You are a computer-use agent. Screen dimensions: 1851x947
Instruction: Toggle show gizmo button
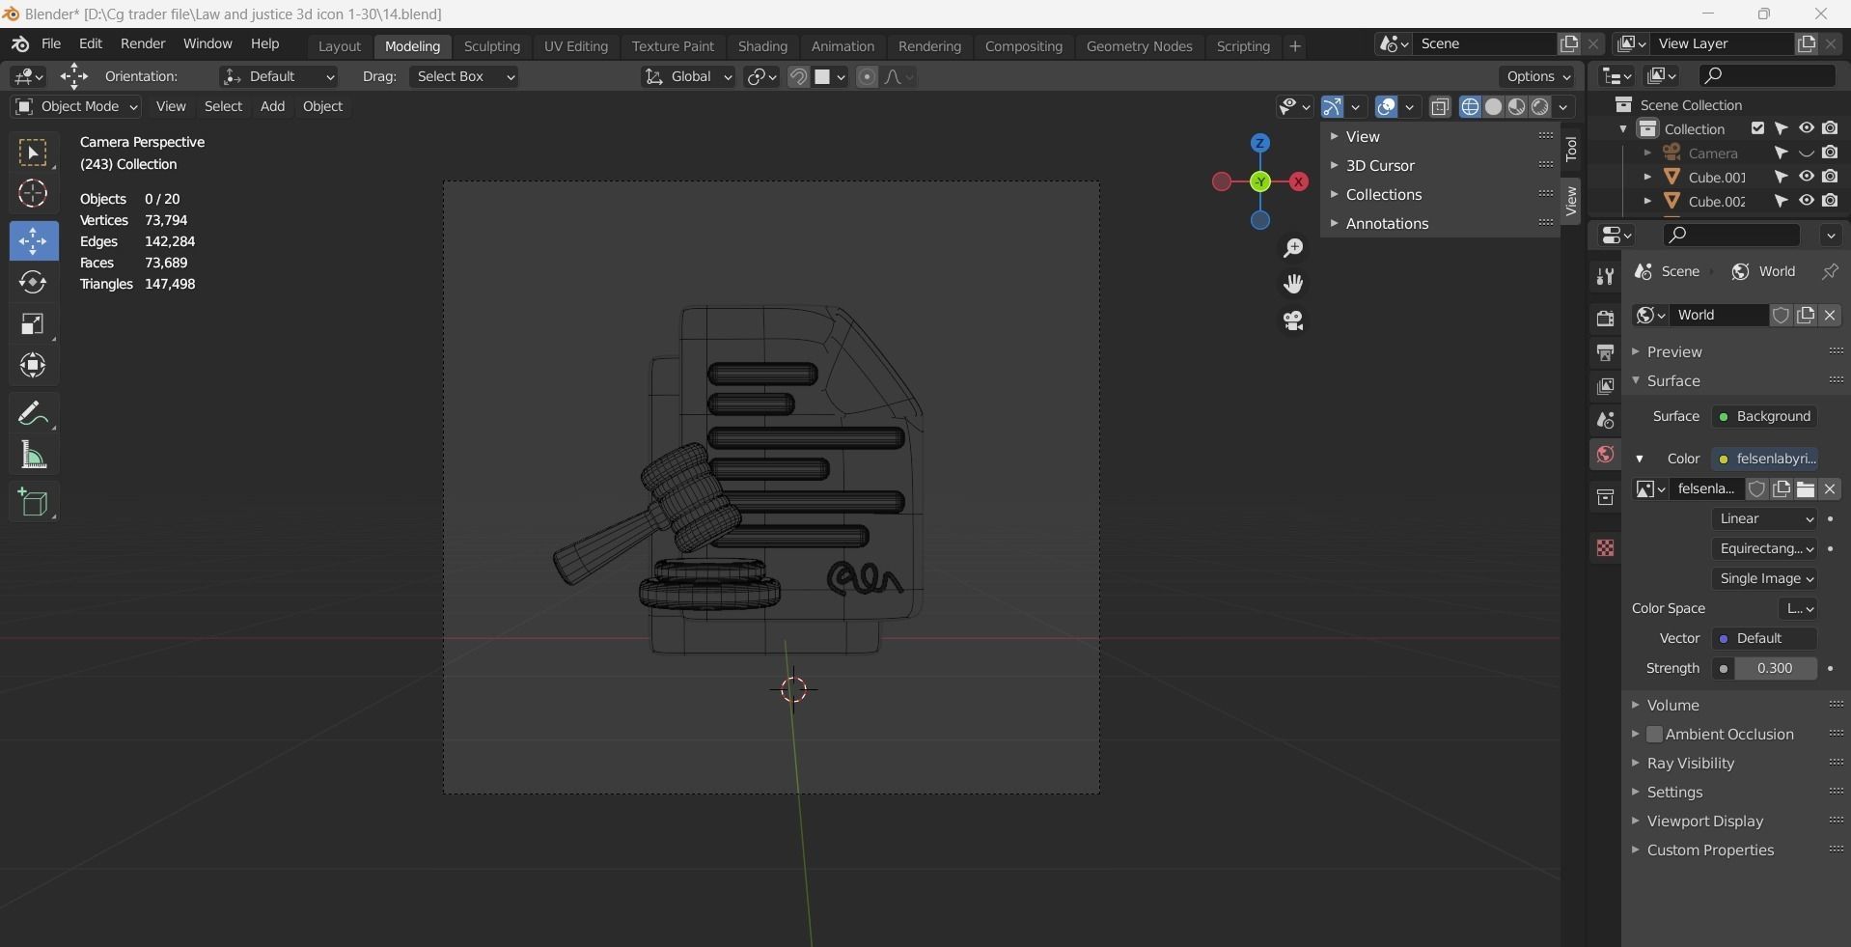[1332, 107]
